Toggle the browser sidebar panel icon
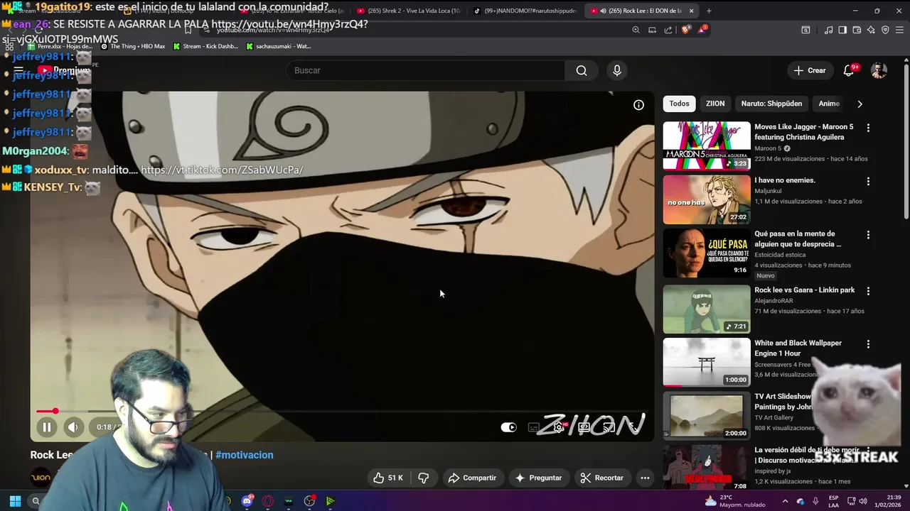The image size is (910, 511). (x=842, y=30)
